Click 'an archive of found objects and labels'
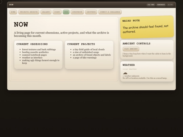Image resolution: width=183 pixels, height=137 pixels. pos(92,55)
